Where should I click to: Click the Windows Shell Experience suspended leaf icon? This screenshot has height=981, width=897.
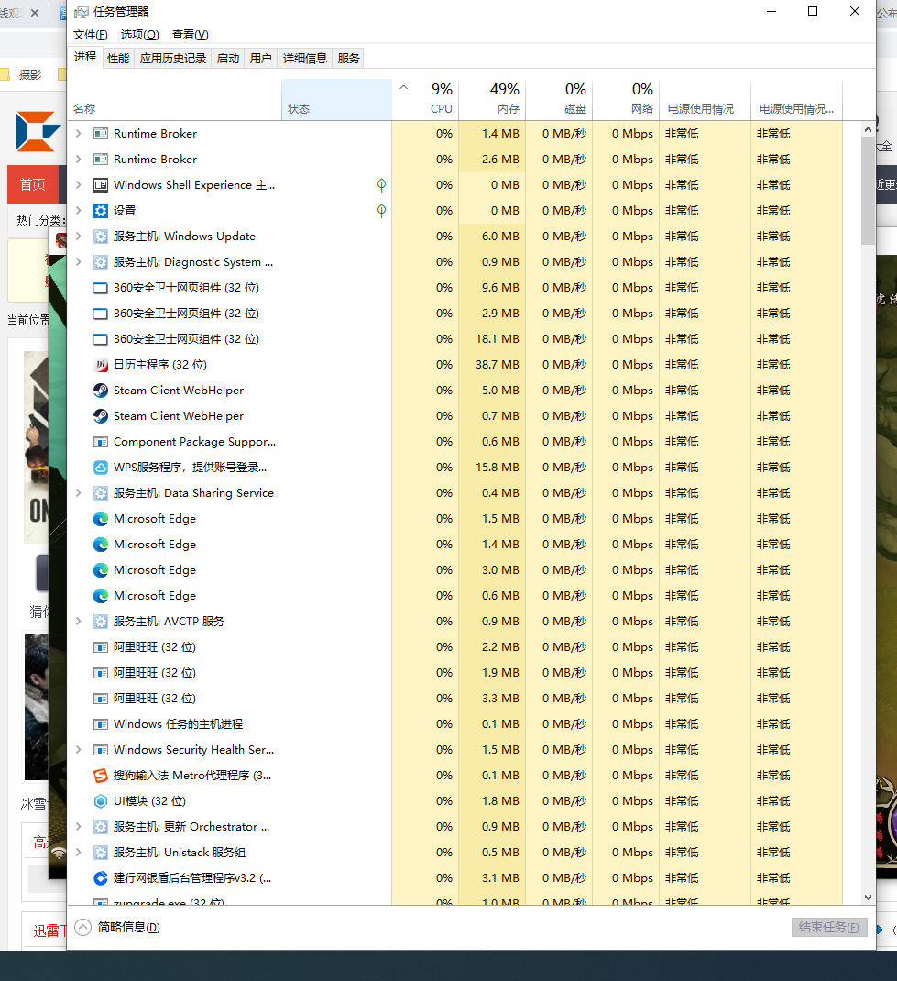381,185
